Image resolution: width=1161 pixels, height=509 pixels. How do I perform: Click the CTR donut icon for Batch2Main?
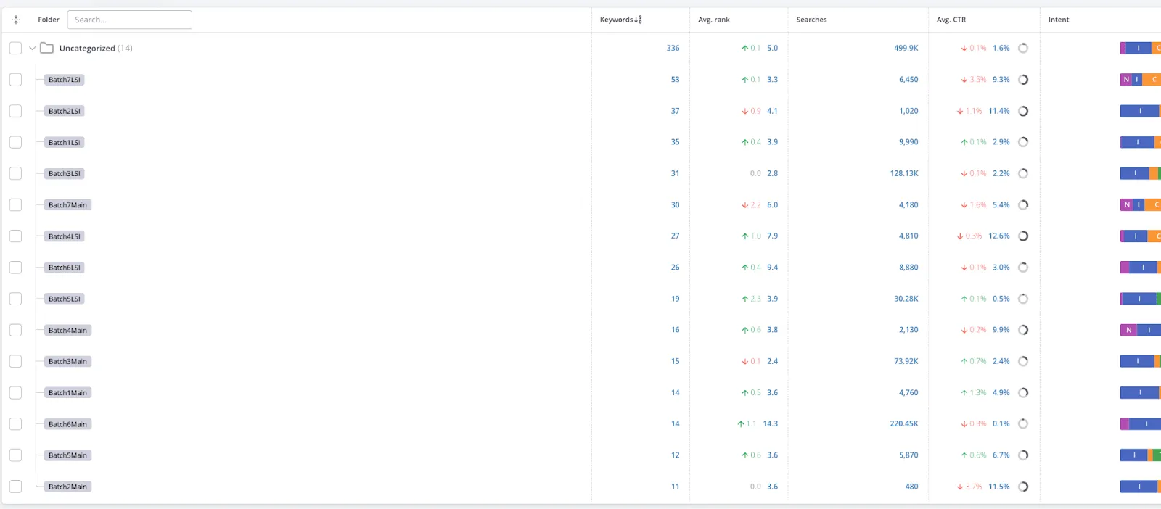[x=1023, y=487]
